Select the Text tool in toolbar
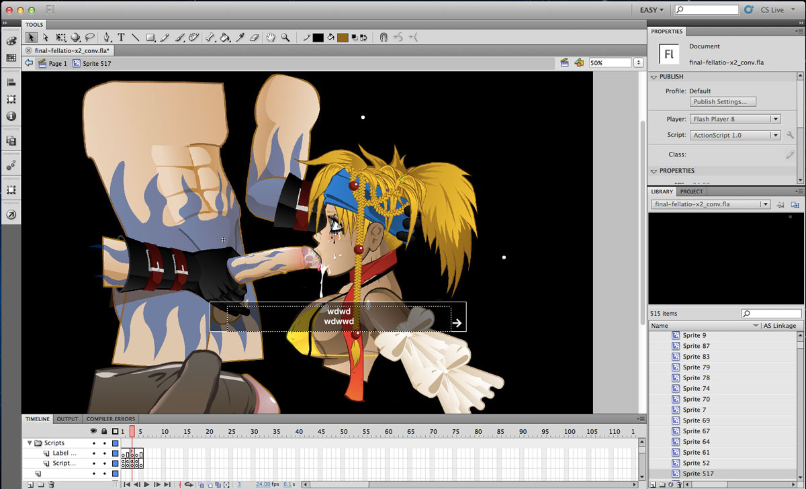 click(121, 38)
